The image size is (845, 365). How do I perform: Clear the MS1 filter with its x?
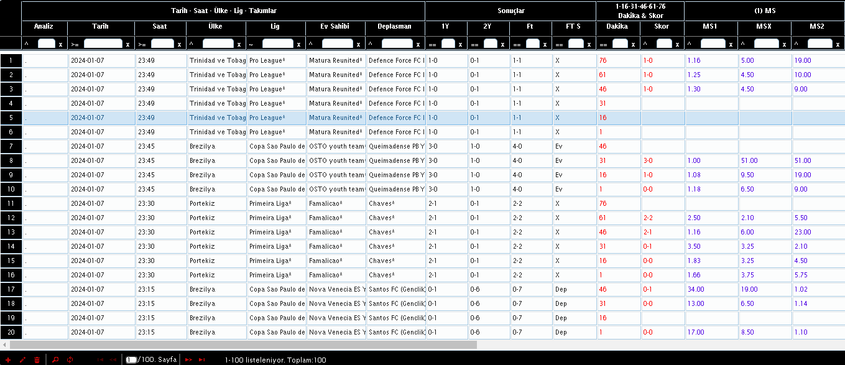coord(731,44)
